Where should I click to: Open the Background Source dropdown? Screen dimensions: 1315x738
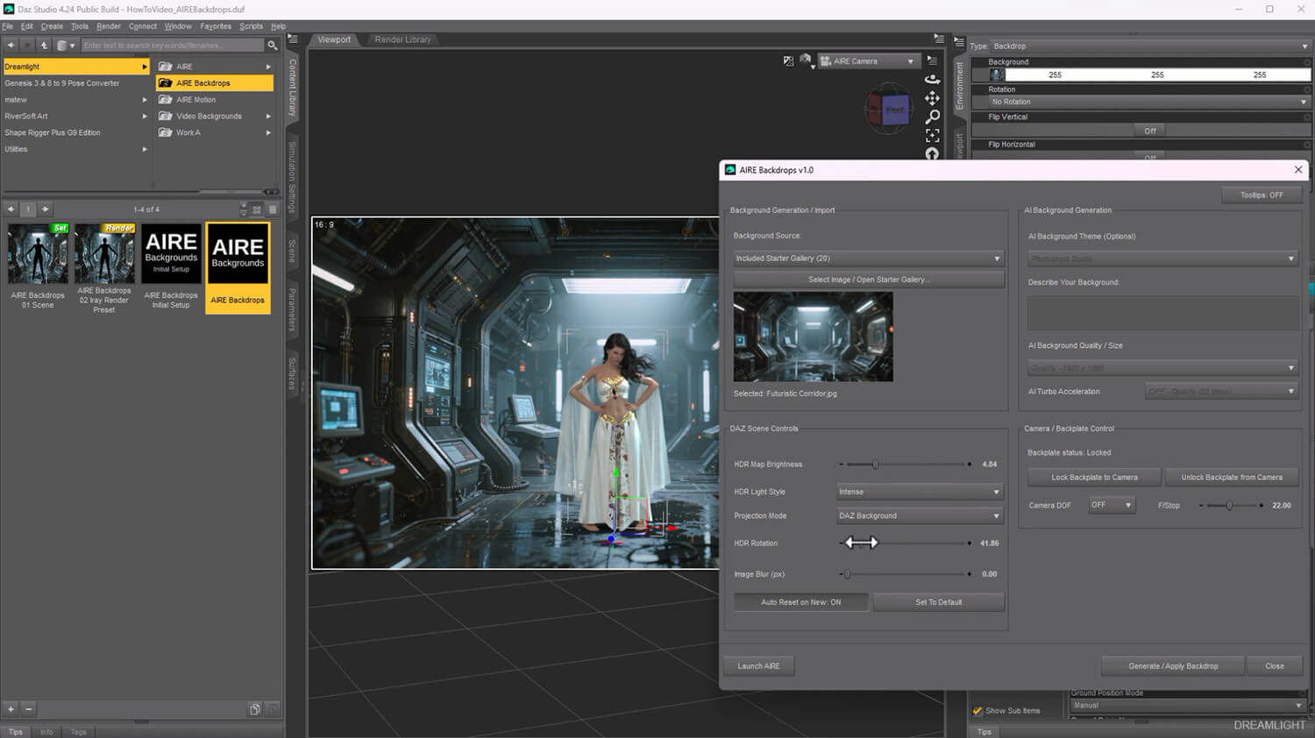868,259
